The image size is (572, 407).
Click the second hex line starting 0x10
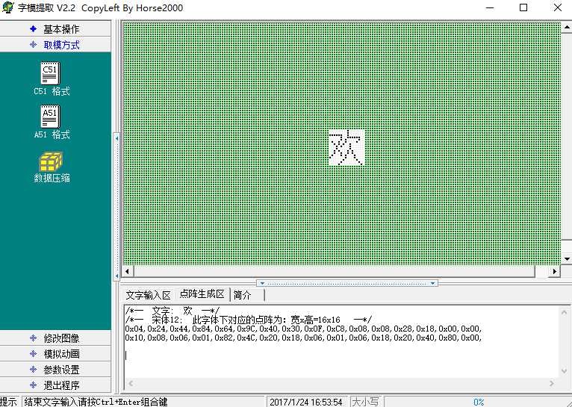point(303,338)
